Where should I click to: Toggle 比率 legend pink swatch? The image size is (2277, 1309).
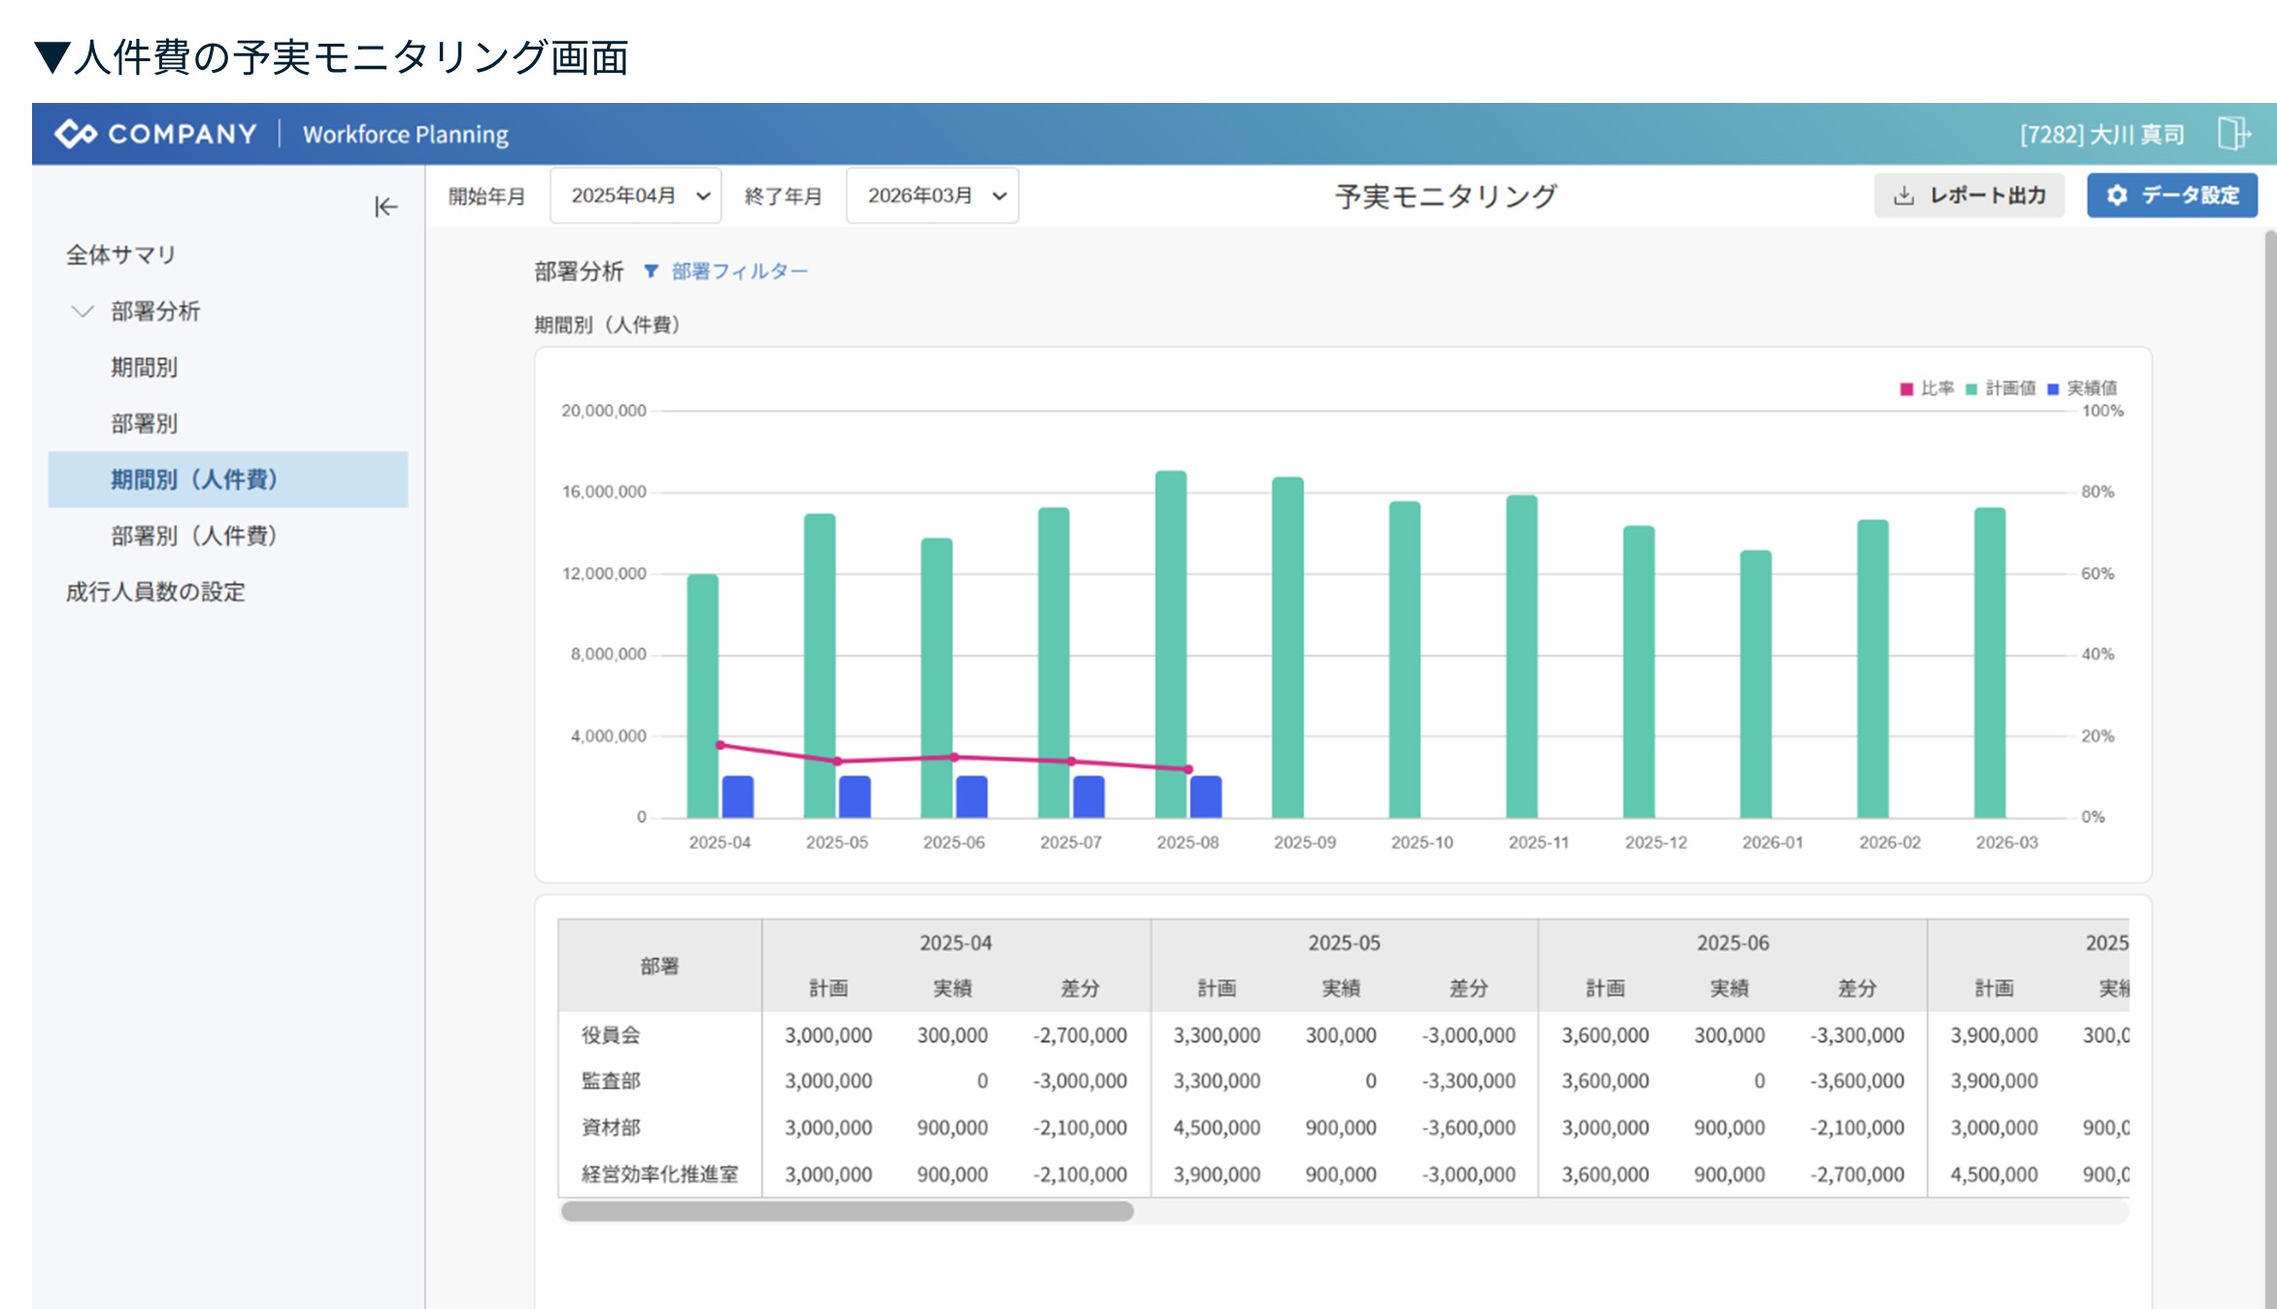1906,389
